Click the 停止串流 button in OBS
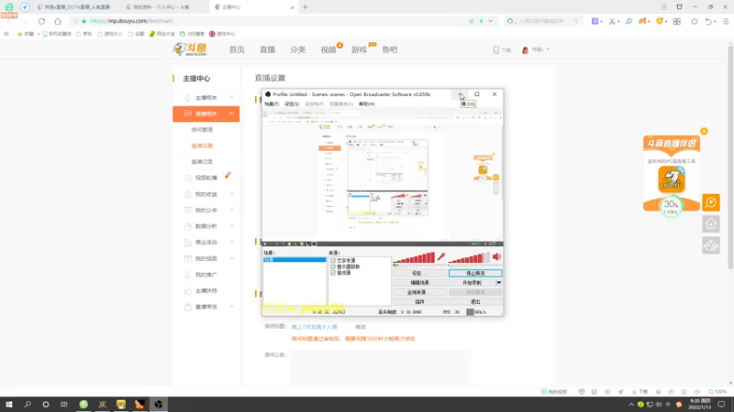The height and width of the screenshot is (412, 734). [475, 273]
